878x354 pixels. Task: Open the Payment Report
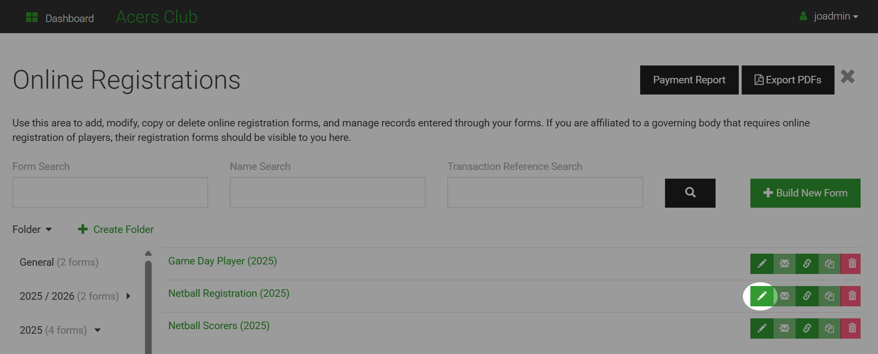(689, 80)
